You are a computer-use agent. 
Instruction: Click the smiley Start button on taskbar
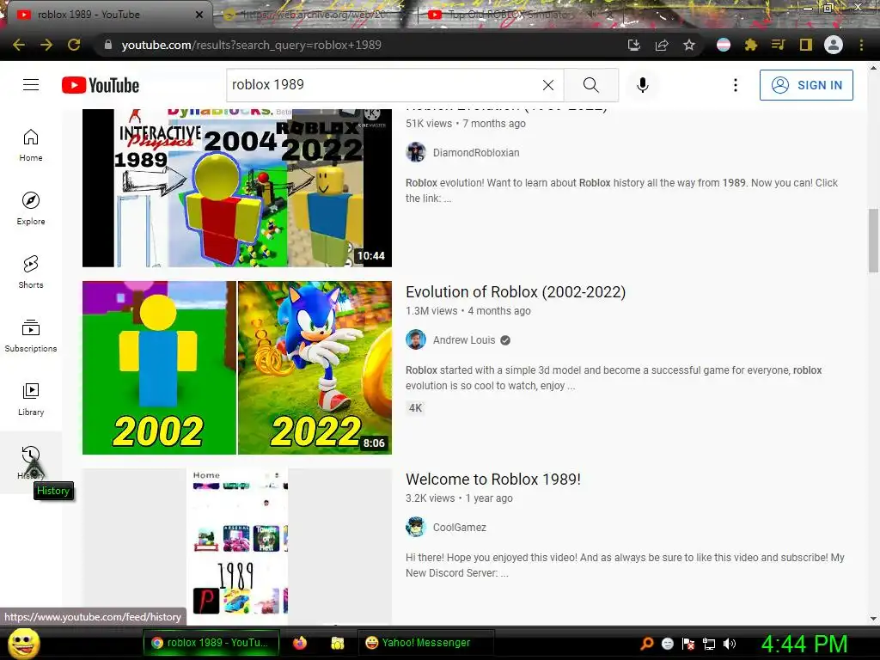coord(24,643)
